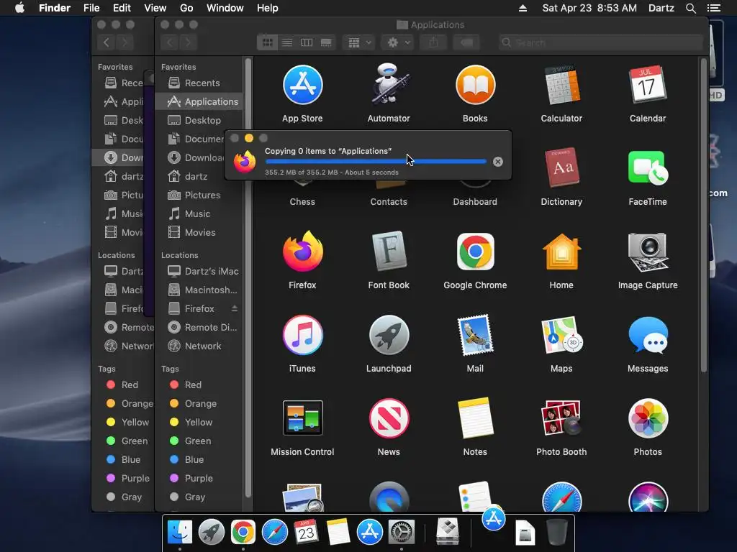Eject the Firefox disk image in sidebar
This screenshot has width=737, height=552.
coord(234,308)
